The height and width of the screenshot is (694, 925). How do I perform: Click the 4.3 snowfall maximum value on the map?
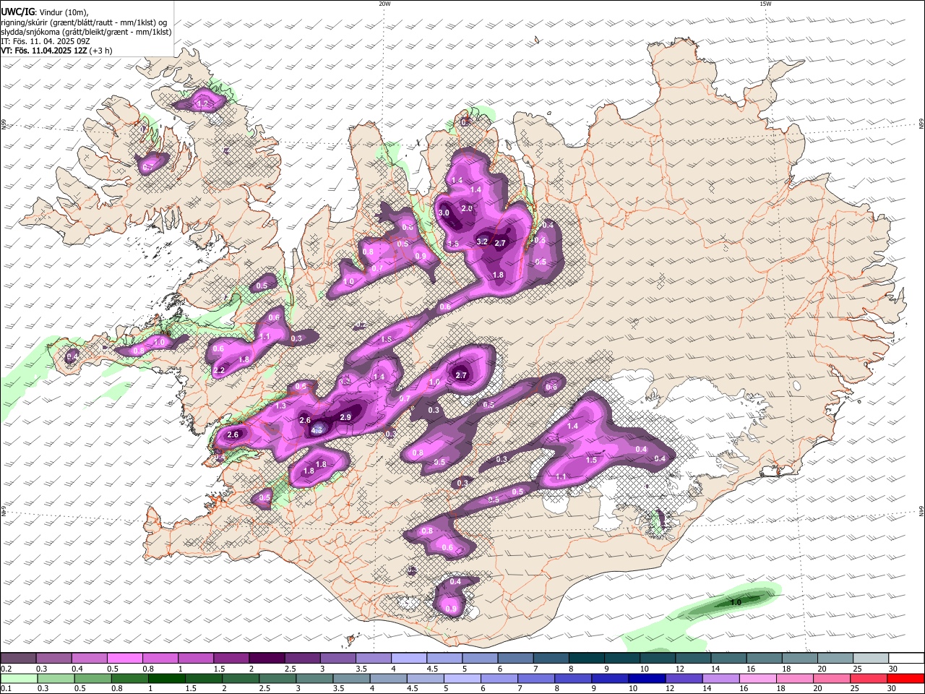click(x=317, y=430)
